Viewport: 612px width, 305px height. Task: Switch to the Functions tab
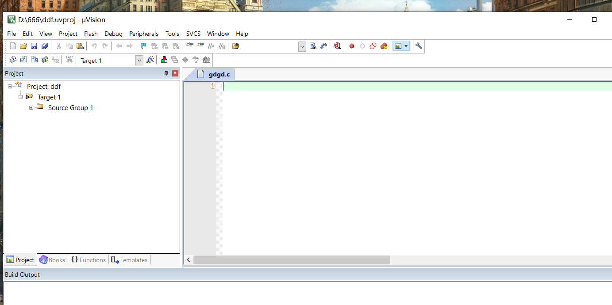(x=89, y=260)
